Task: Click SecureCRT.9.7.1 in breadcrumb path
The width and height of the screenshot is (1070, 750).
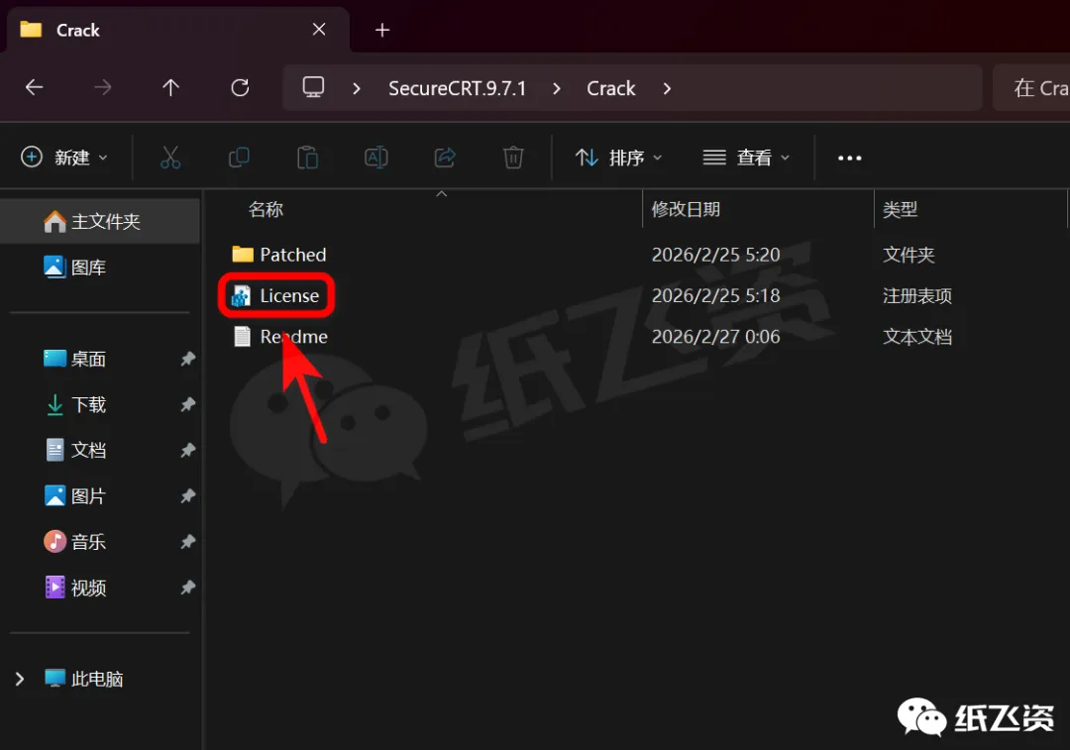Action: (x=457, y=88)
